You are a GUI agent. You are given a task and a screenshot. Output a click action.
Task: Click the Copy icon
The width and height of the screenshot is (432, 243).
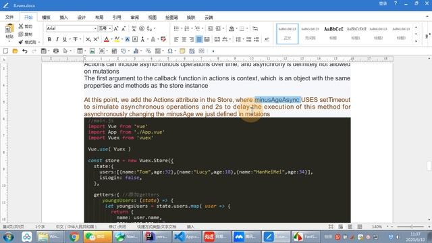[21, 34]
